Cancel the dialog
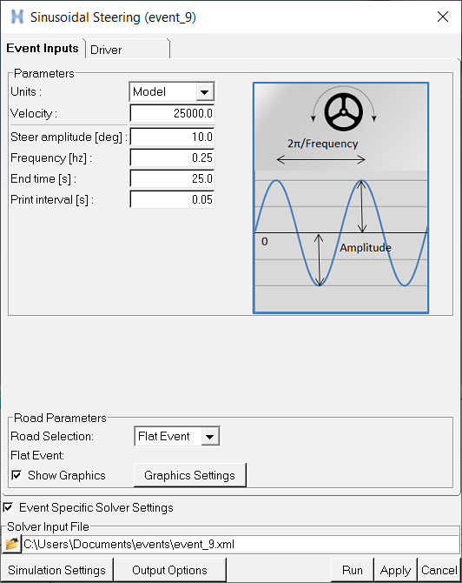The height and width of the screenshot is (583, 462). coord(439,570)
